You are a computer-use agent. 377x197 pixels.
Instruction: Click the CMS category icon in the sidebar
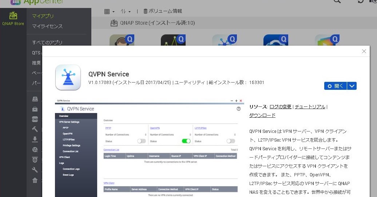click(x=35, y=119)
